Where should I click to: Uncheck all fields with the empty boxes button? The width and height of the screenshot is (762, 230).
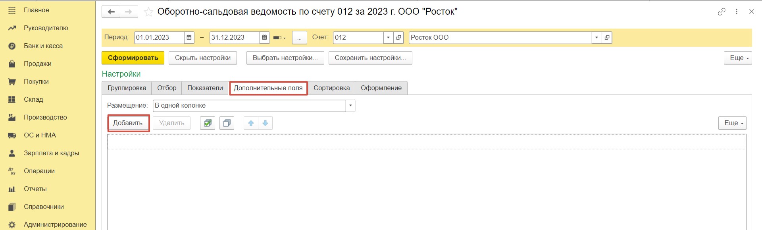[227, 123]
